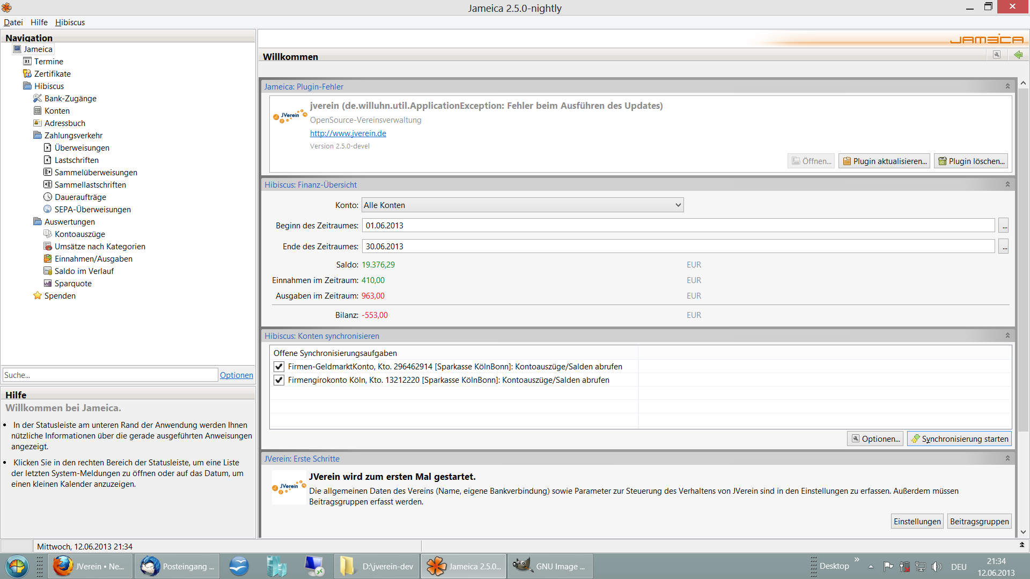This screenshot has width=1030, height=579.
Task: Collapse the Jameica: Plugin-Fehler panel
Action: click(1007, 86)
